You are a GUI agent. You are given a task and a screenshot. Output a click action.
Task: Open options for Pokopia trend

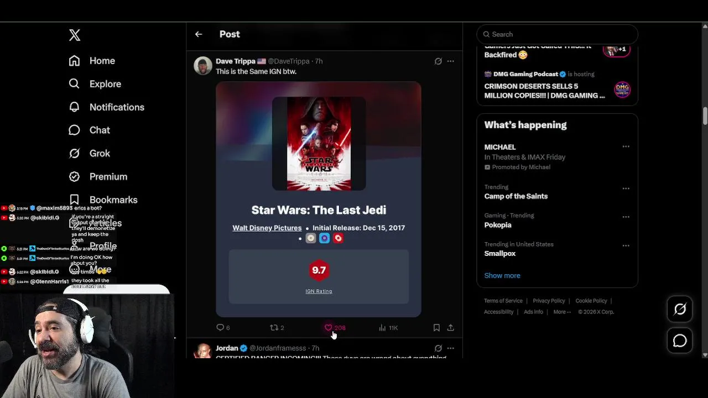point(626,217)
